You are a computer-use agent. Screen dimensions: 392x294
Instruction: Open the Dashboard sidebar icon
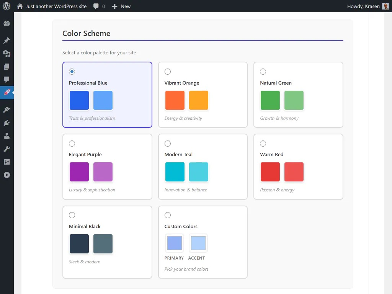click(x=7, y=23)
